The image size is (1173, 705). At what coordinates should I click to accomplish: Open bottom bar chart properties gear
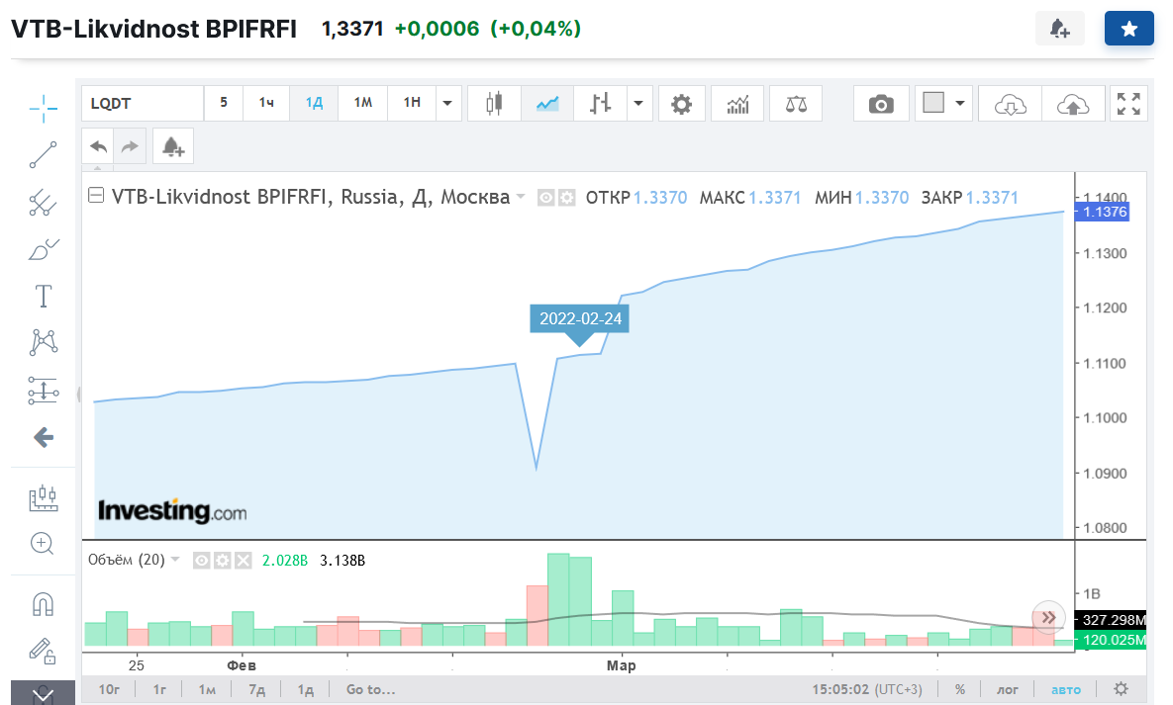(1121, 688)
